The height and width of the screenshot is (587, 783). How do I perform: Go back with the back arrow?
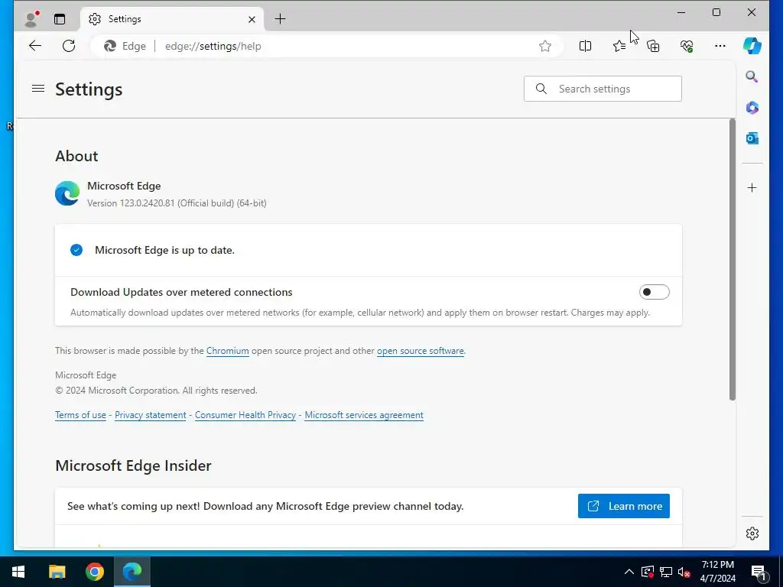35,46
